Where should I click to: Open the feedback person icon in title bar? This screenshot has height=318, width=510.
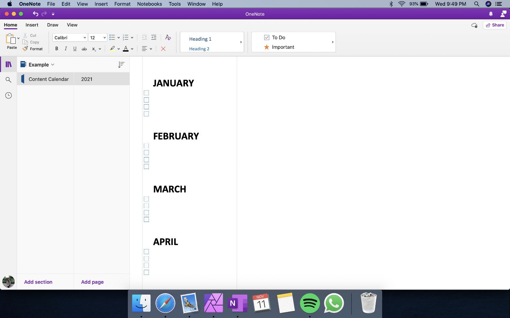504,14
